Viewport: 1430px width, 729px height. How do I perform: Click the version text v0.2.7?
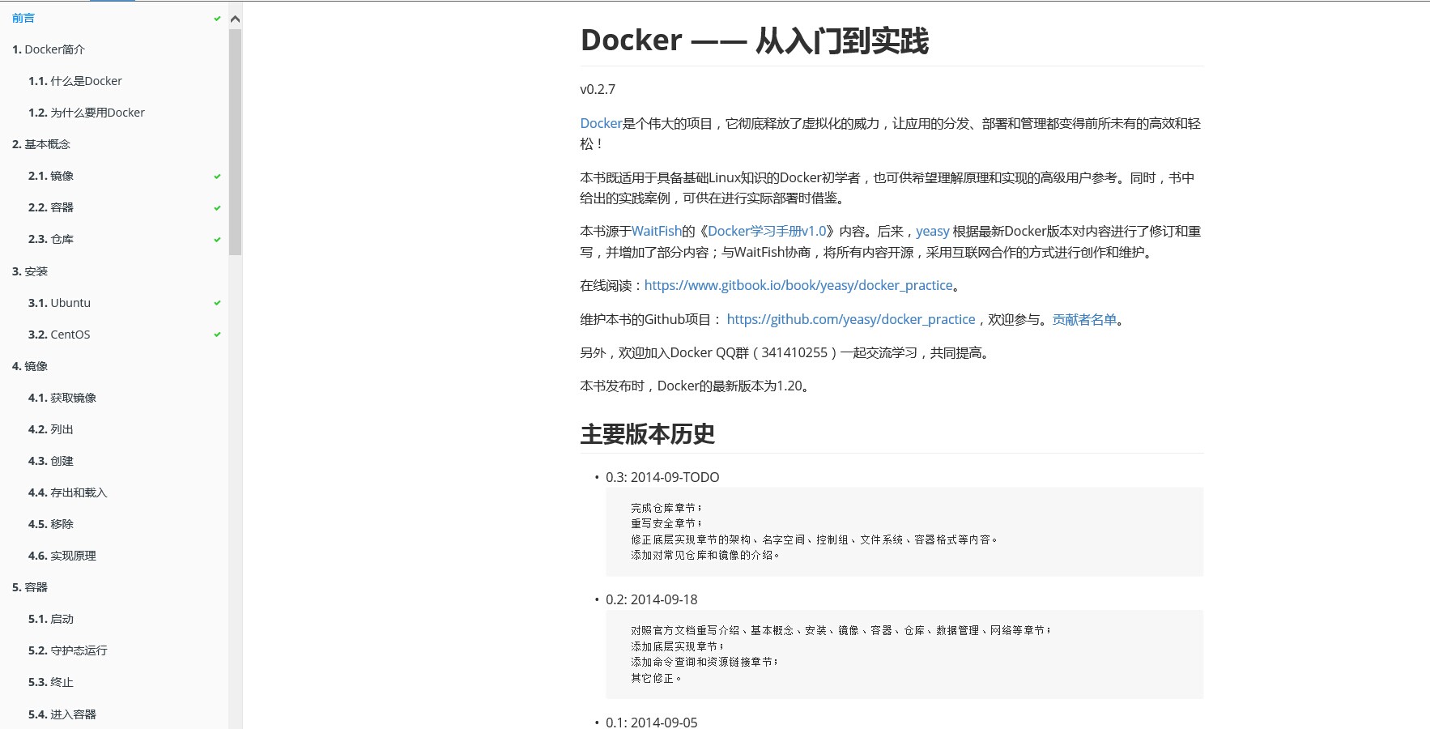[598, 89]
